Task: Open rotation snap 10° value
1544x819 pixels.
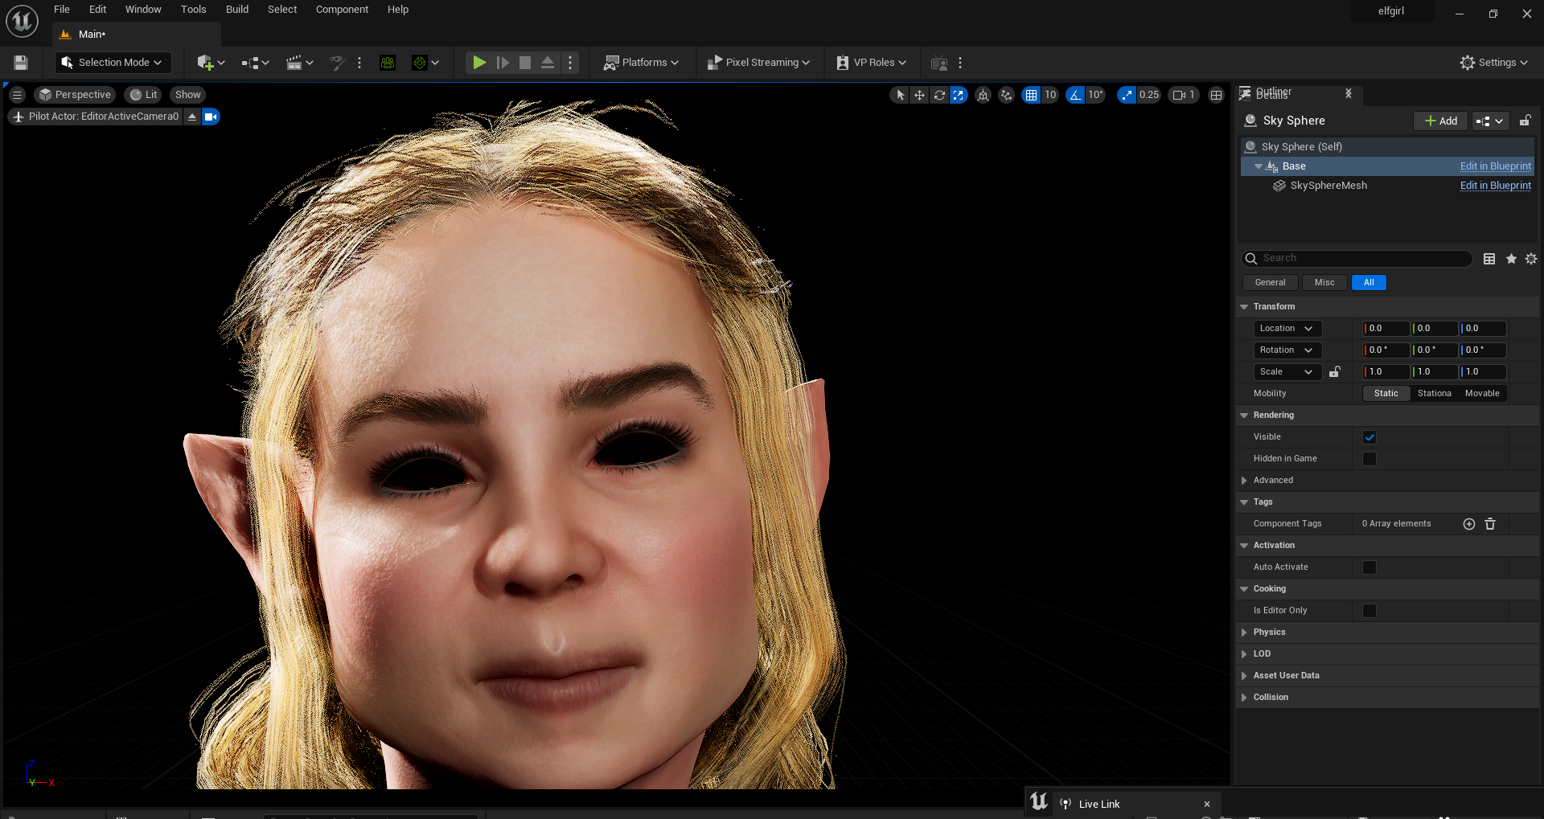Action: coord(1095,95)
